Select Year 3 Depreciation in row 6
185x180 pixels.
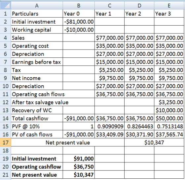click(x=169, y=54)
